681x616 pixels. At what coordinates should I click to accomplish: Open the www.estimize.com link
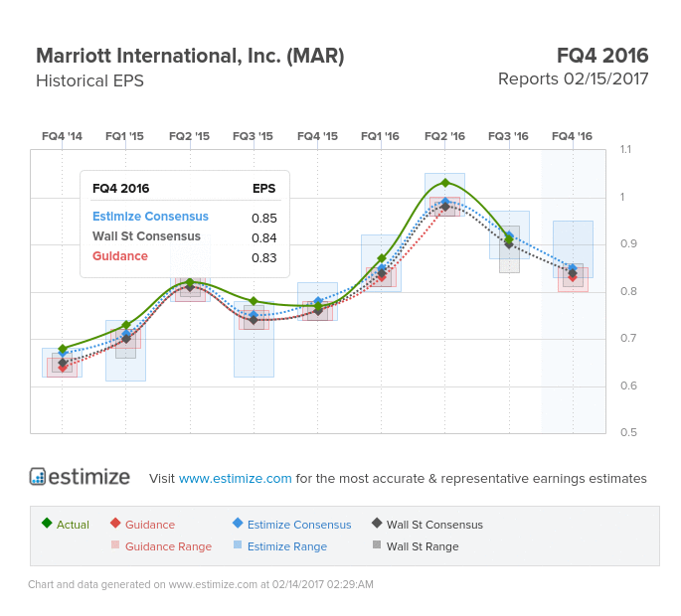(235, 478)
